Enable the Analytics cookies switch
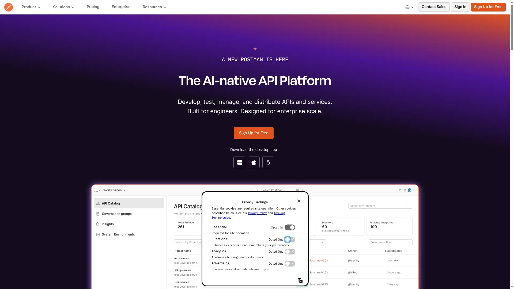Viewport: 514px width, 289px height. (x=290, y=252)
